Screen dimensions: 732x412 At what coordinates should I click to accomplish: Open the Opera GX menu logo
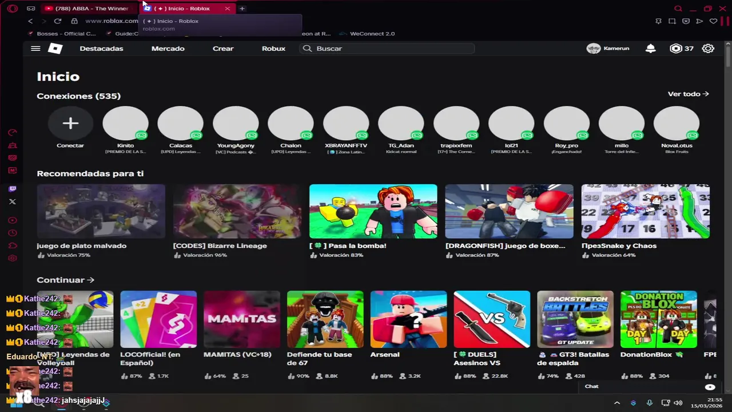13,9
